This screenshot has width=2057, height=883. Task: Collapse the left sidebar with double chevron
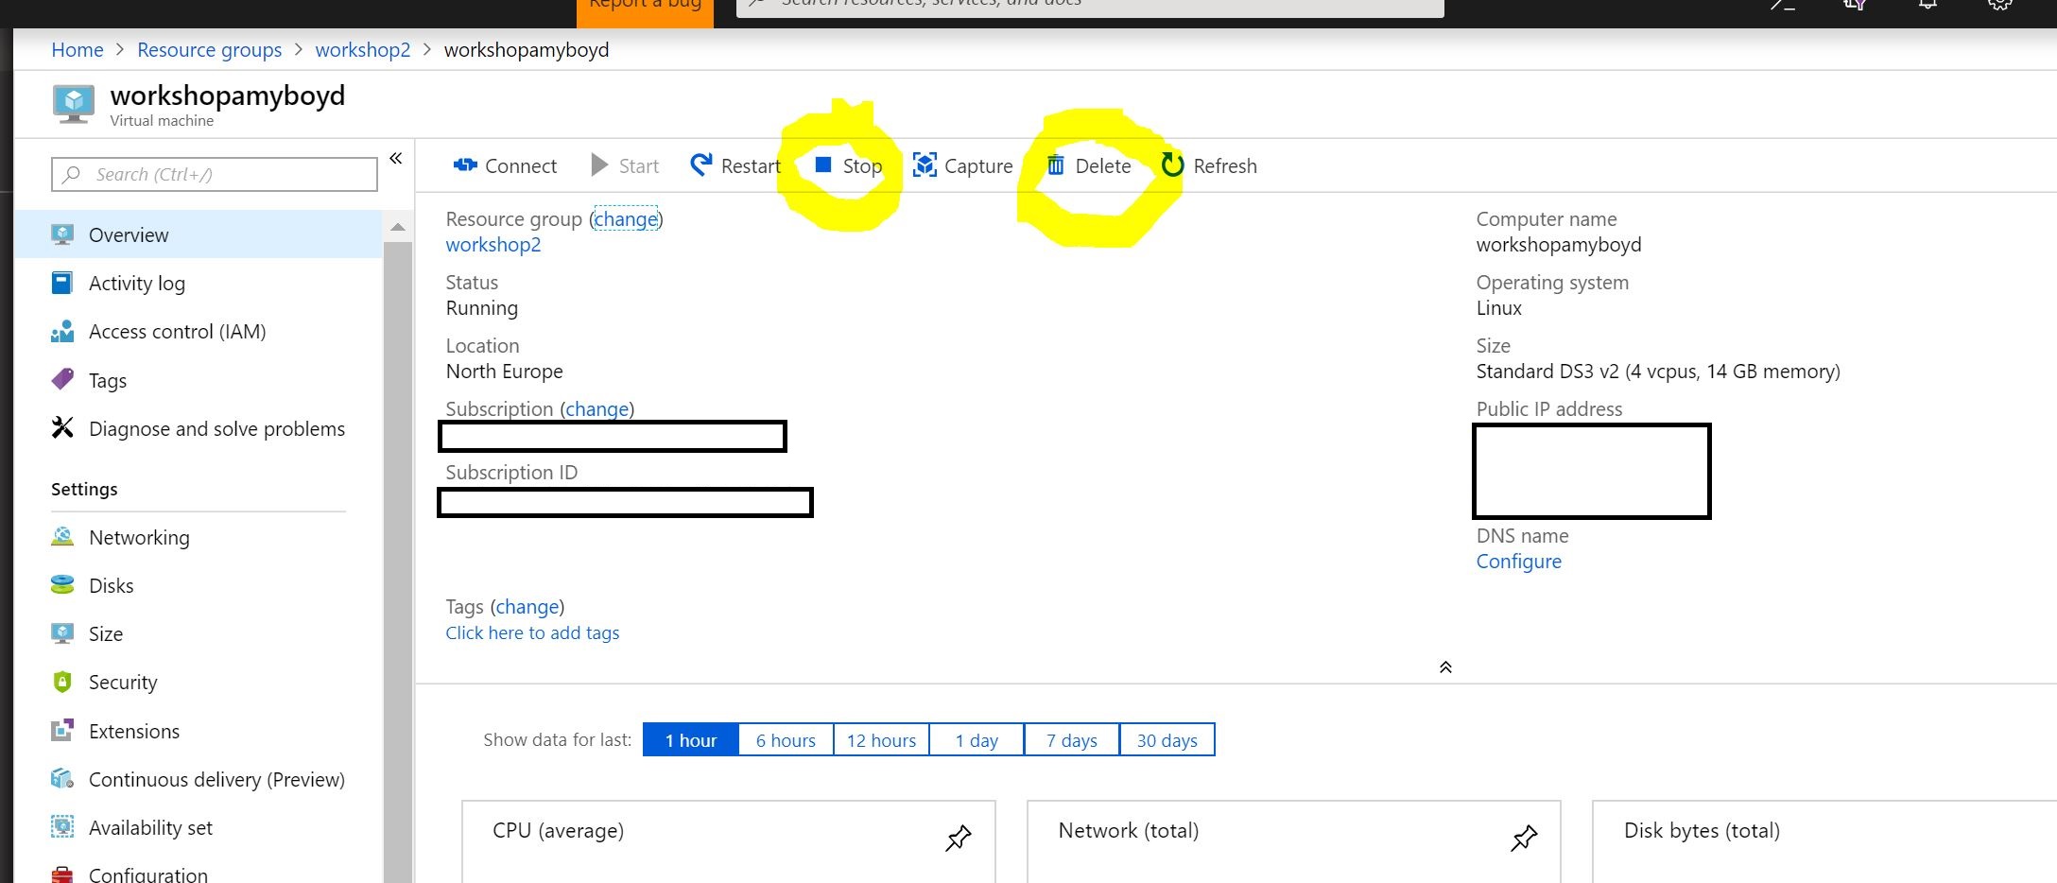click(396, 158)
